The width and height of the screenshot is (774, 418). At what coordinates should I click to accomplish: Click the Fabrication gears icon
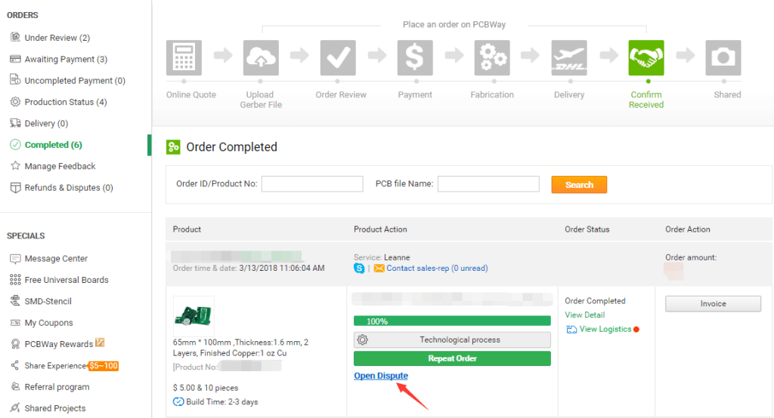coord(492,58)
